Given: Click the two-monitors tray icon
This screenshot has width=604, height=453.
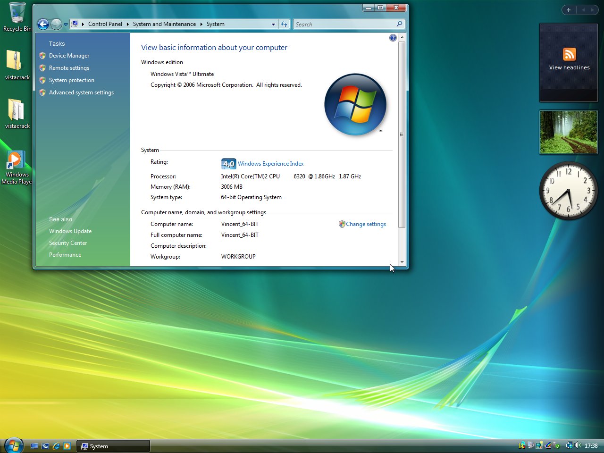Looking at the screenshot, I should 531,445.
